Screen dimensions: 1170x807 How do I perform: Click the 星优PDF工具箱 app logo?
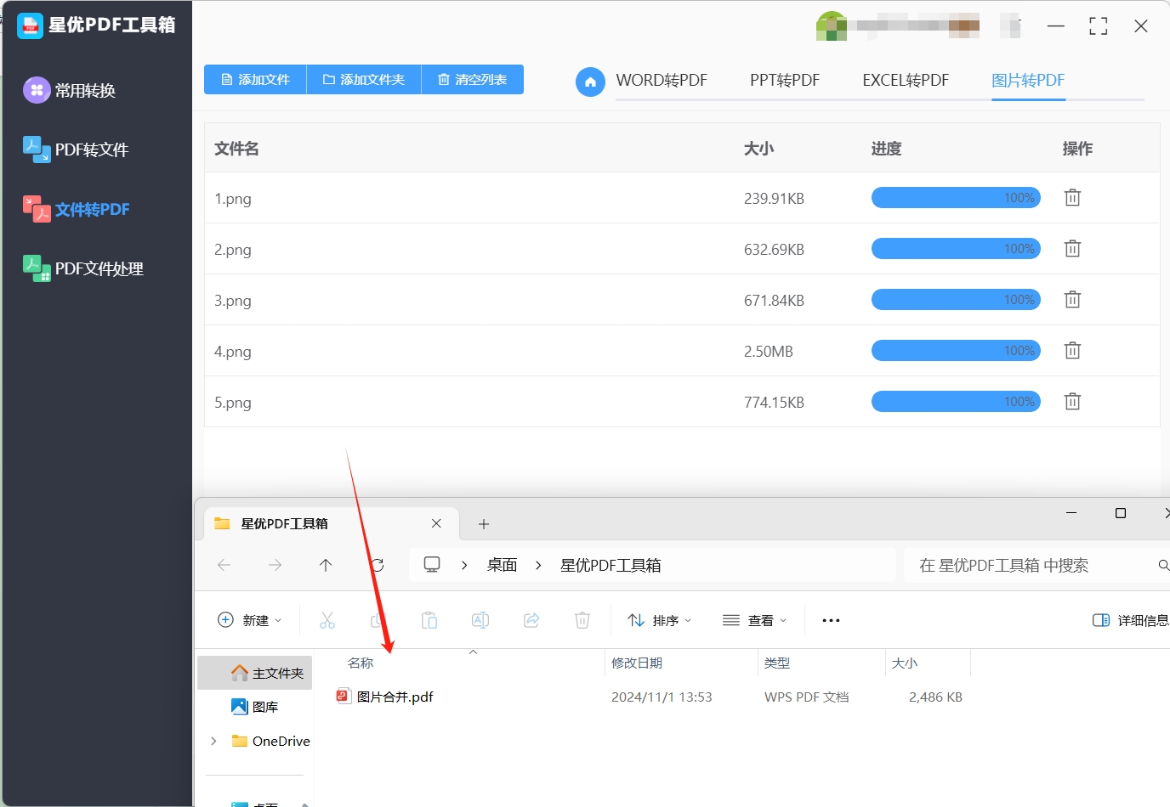[x=30, y=25]
